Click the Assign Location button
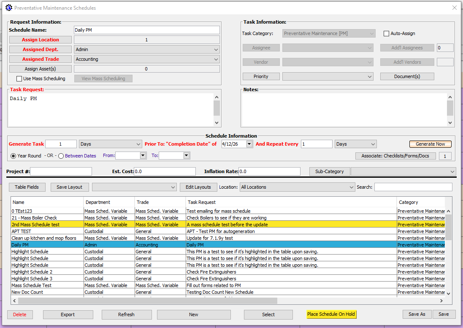The width and height of the screenshot is (463, 328). (41, 40)
